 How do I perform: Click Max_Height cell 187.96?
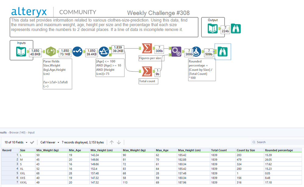(x=194, y=182)
